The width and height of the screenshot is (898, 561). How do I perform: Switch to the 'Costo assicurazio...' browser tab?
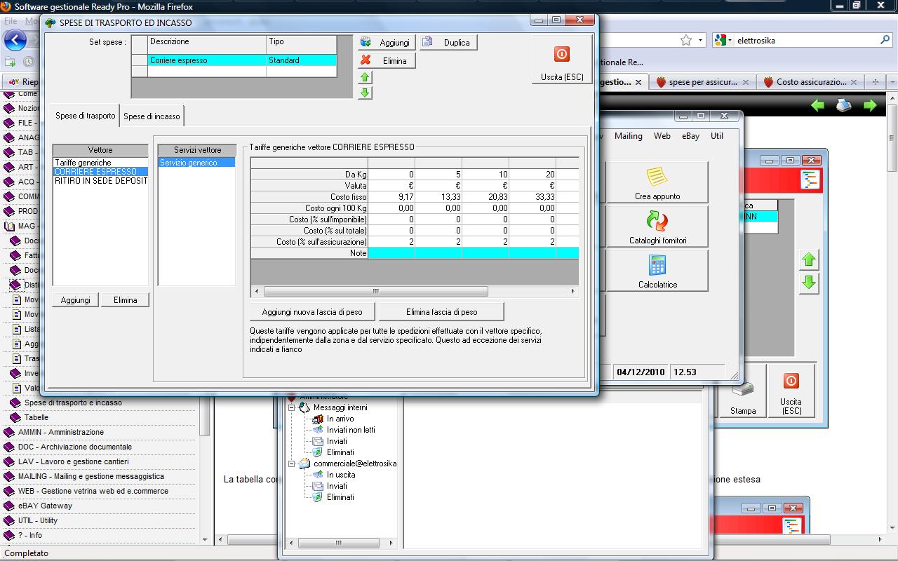pyautogui.click(x=810, y=82)
